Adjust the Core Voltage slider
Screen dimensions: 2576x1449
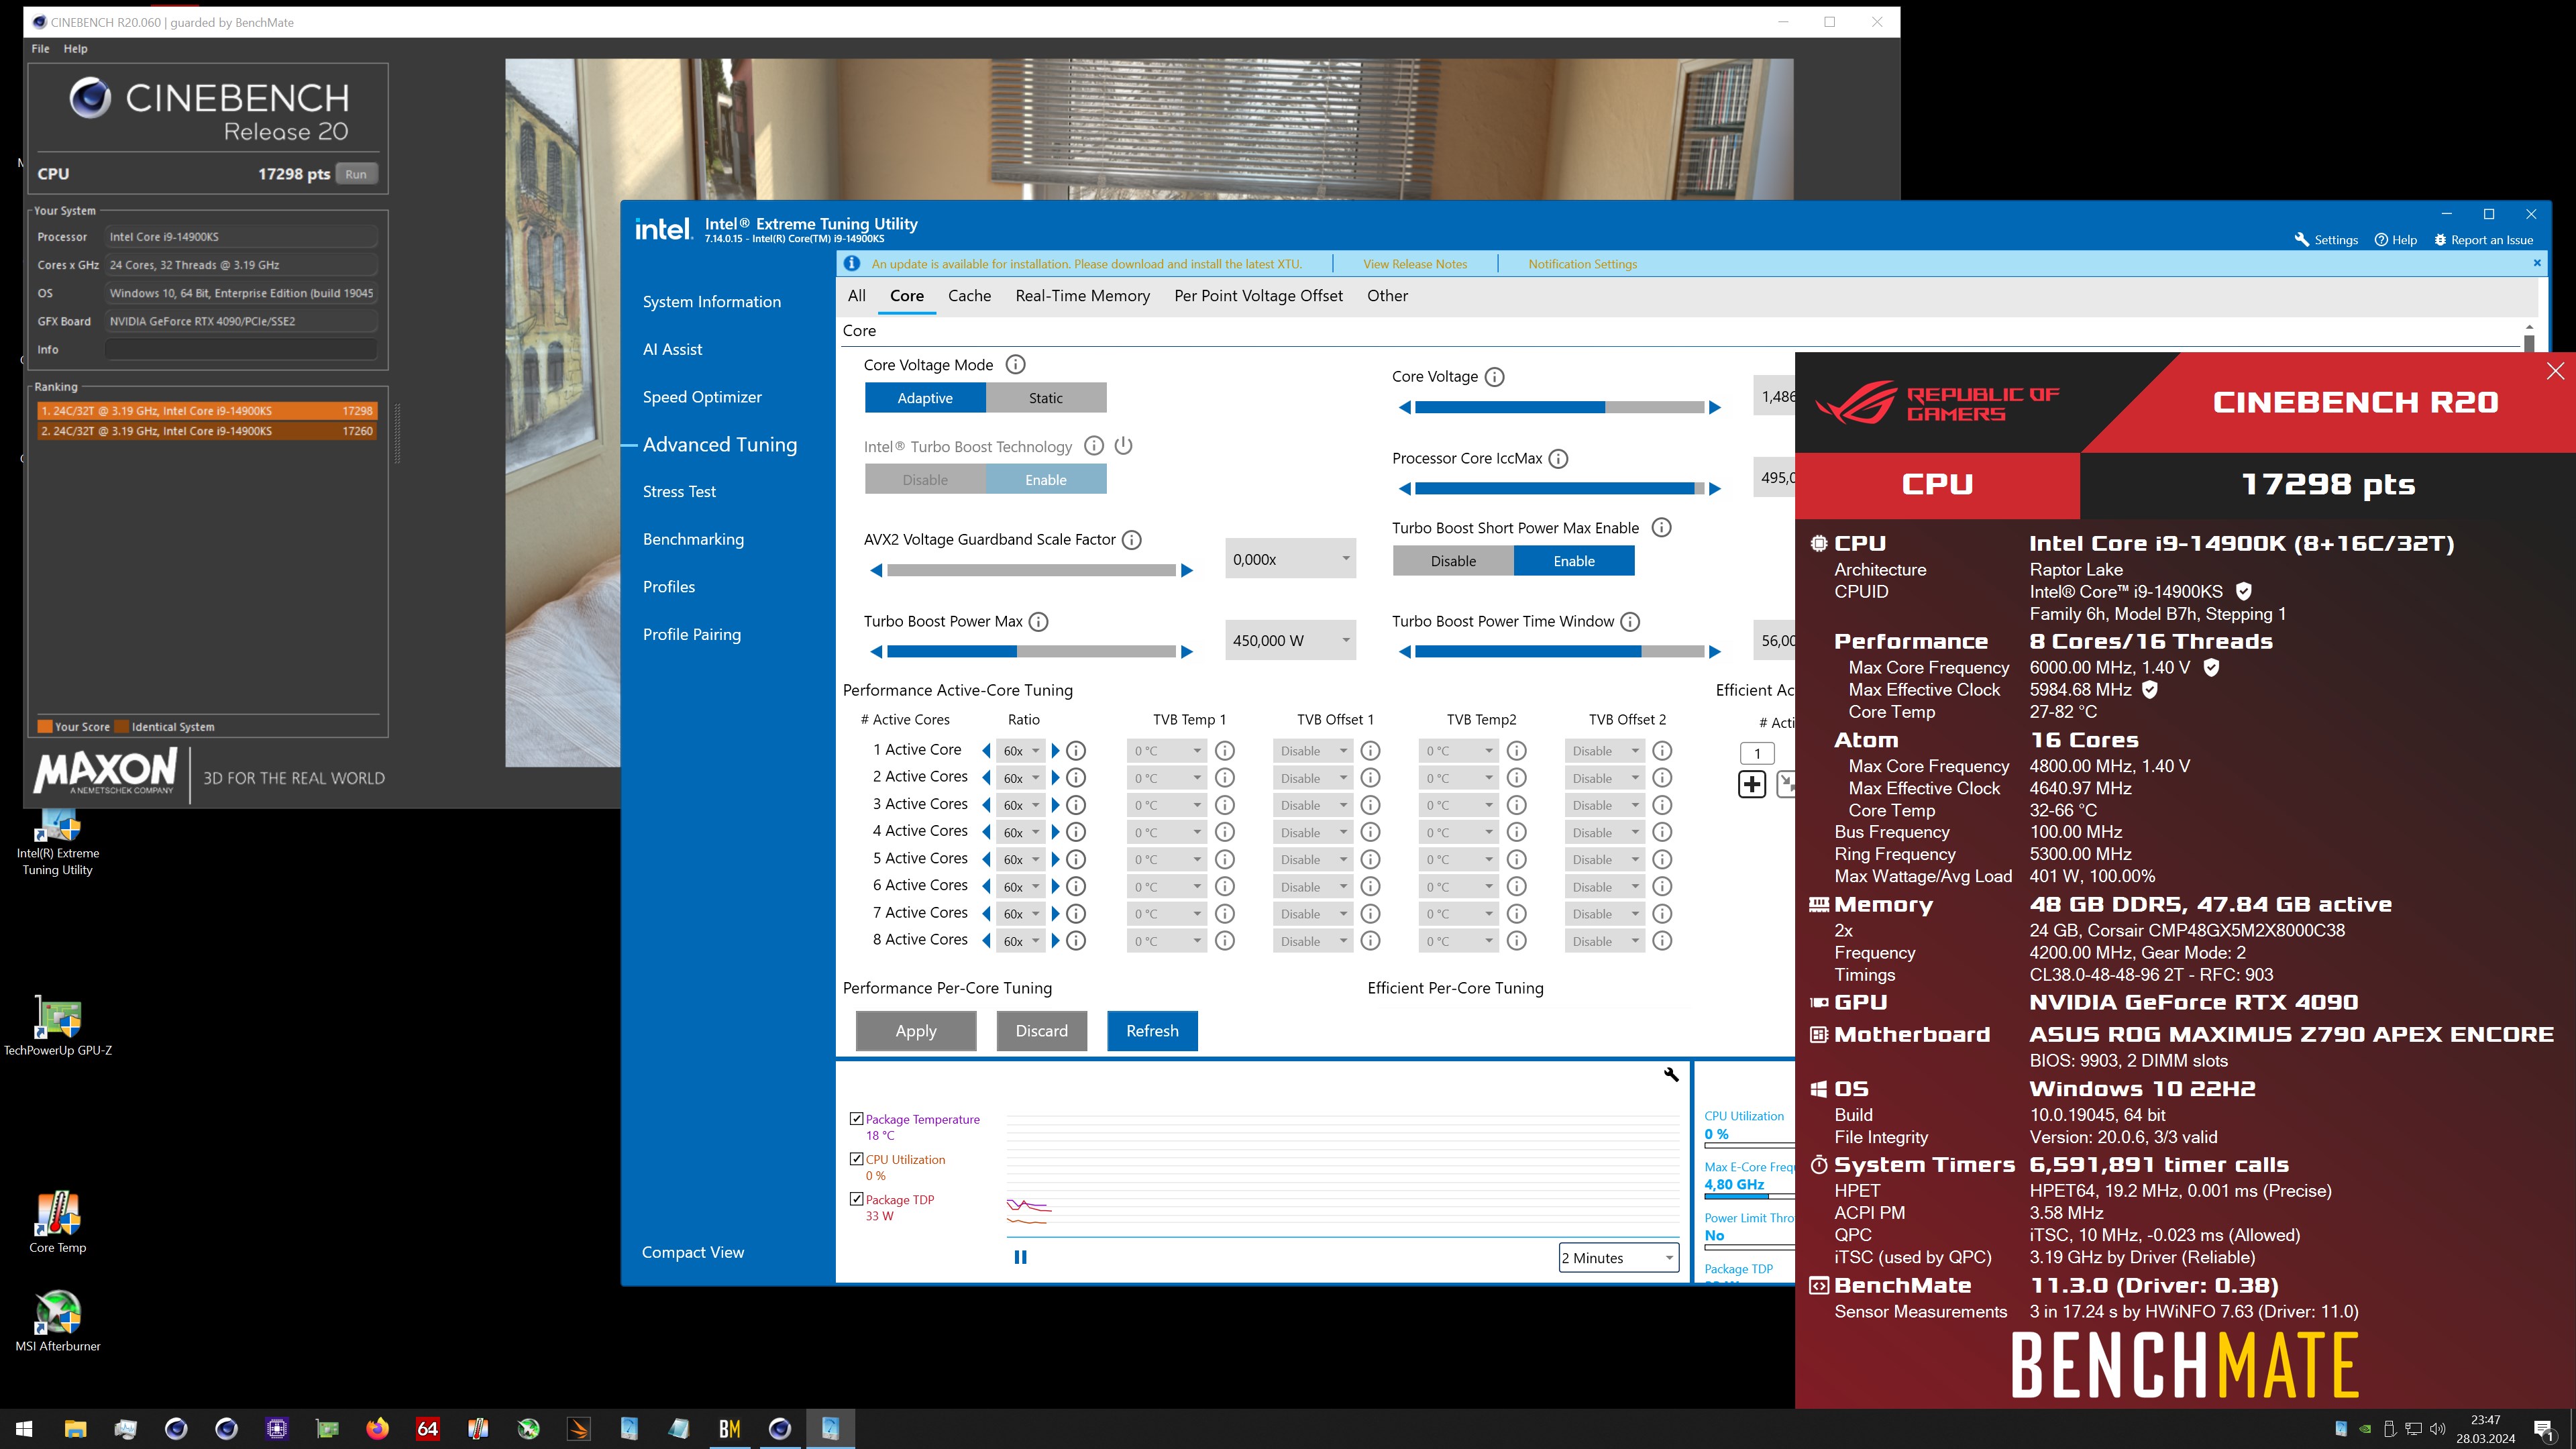coord(1559,407)
